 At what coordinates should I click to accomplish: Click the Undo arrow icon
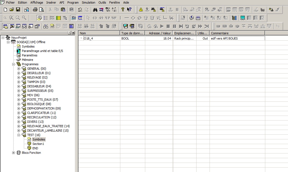(x=80, y=10)
